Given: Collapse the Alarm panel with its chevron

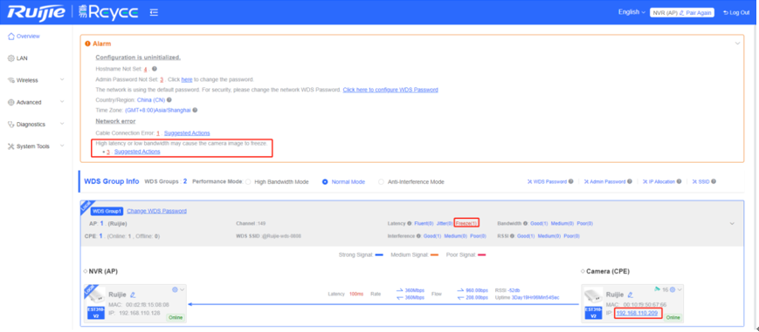Looking at the screenshot, I should coord(737,44).
